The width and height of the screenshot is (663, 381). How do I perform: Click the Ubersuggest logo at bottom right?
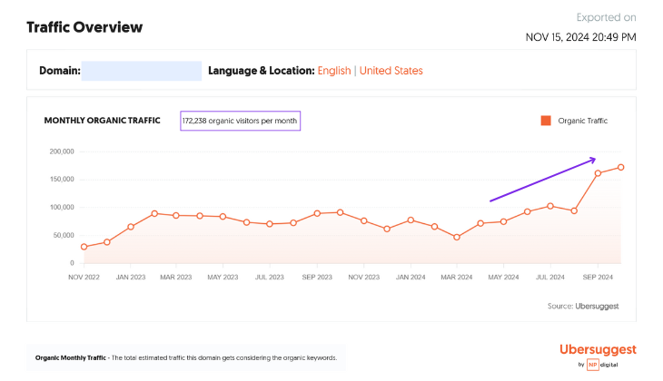(x=598, y=349)
